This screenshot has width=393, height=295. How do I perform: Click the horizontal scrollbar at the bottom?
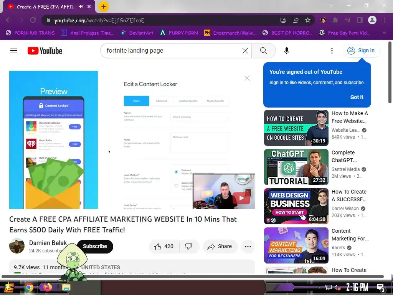click(193, 277)
